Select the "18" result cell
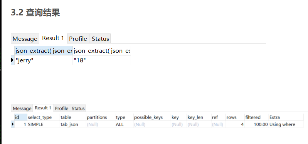This screenshot has height=144, width=308. (102, 60)
